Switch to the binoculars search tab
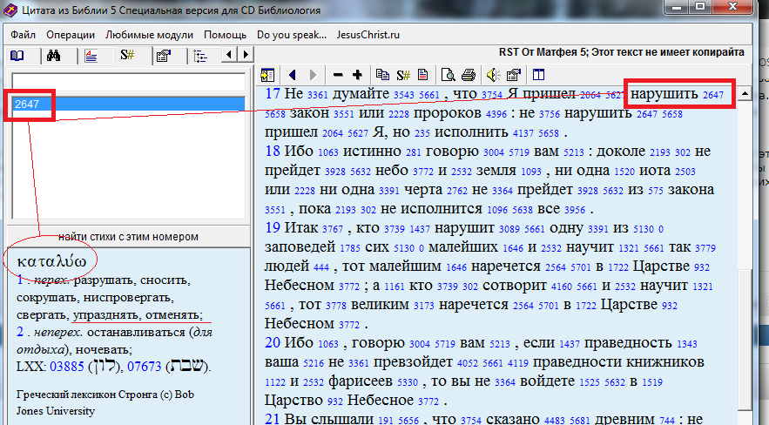769x425 pixels. [53, 56]
